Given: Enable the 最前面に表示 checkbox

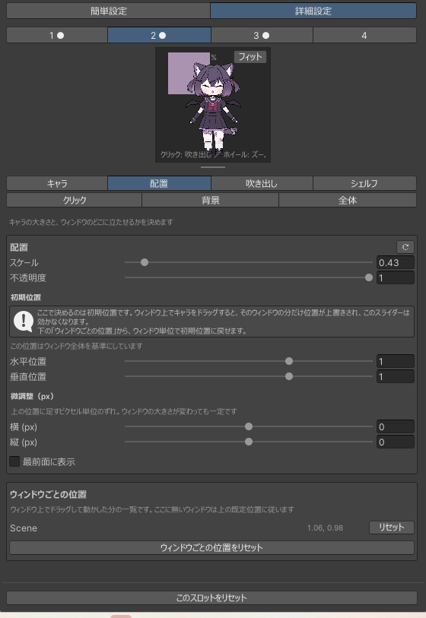Looking at the screenshot, I should pos(14,461).
